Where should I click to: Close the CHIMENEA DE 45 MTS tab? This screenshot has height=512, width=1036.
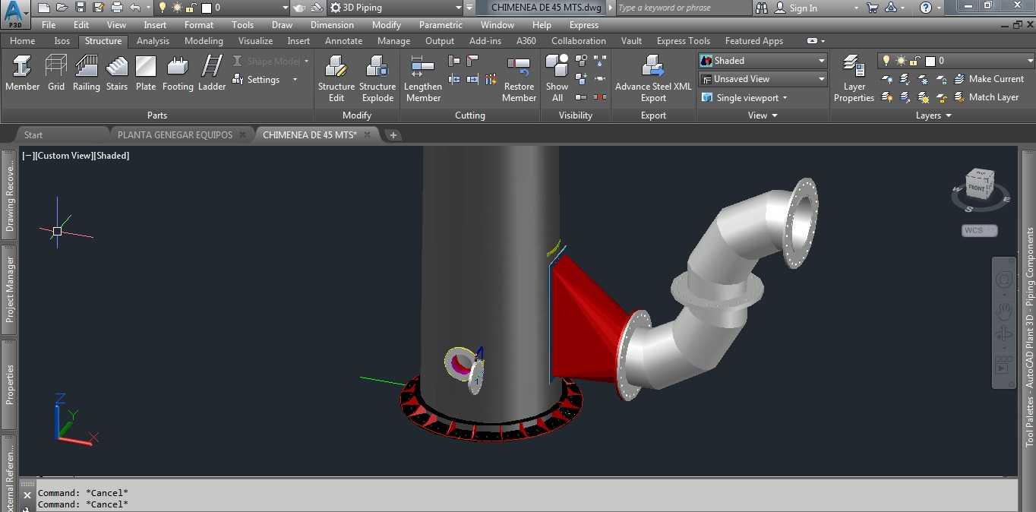click(x=367, y=134)
